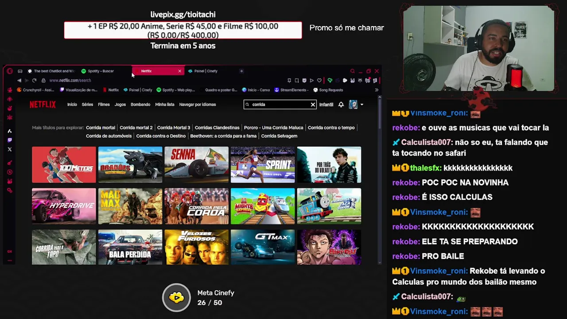Open the StreamElements bookmark
Viewport: 567px width, 319px height.
(x=291, y=90)
